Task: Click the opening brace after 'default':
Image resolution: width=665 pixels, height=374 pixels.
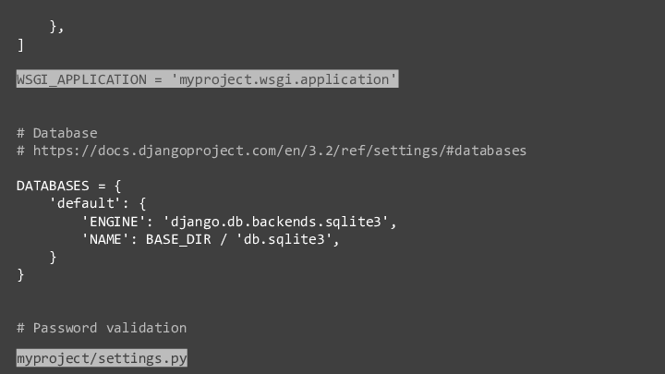Action: [142, 203]
